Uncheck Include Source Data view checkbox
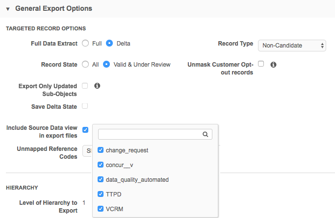 (85, 130)
